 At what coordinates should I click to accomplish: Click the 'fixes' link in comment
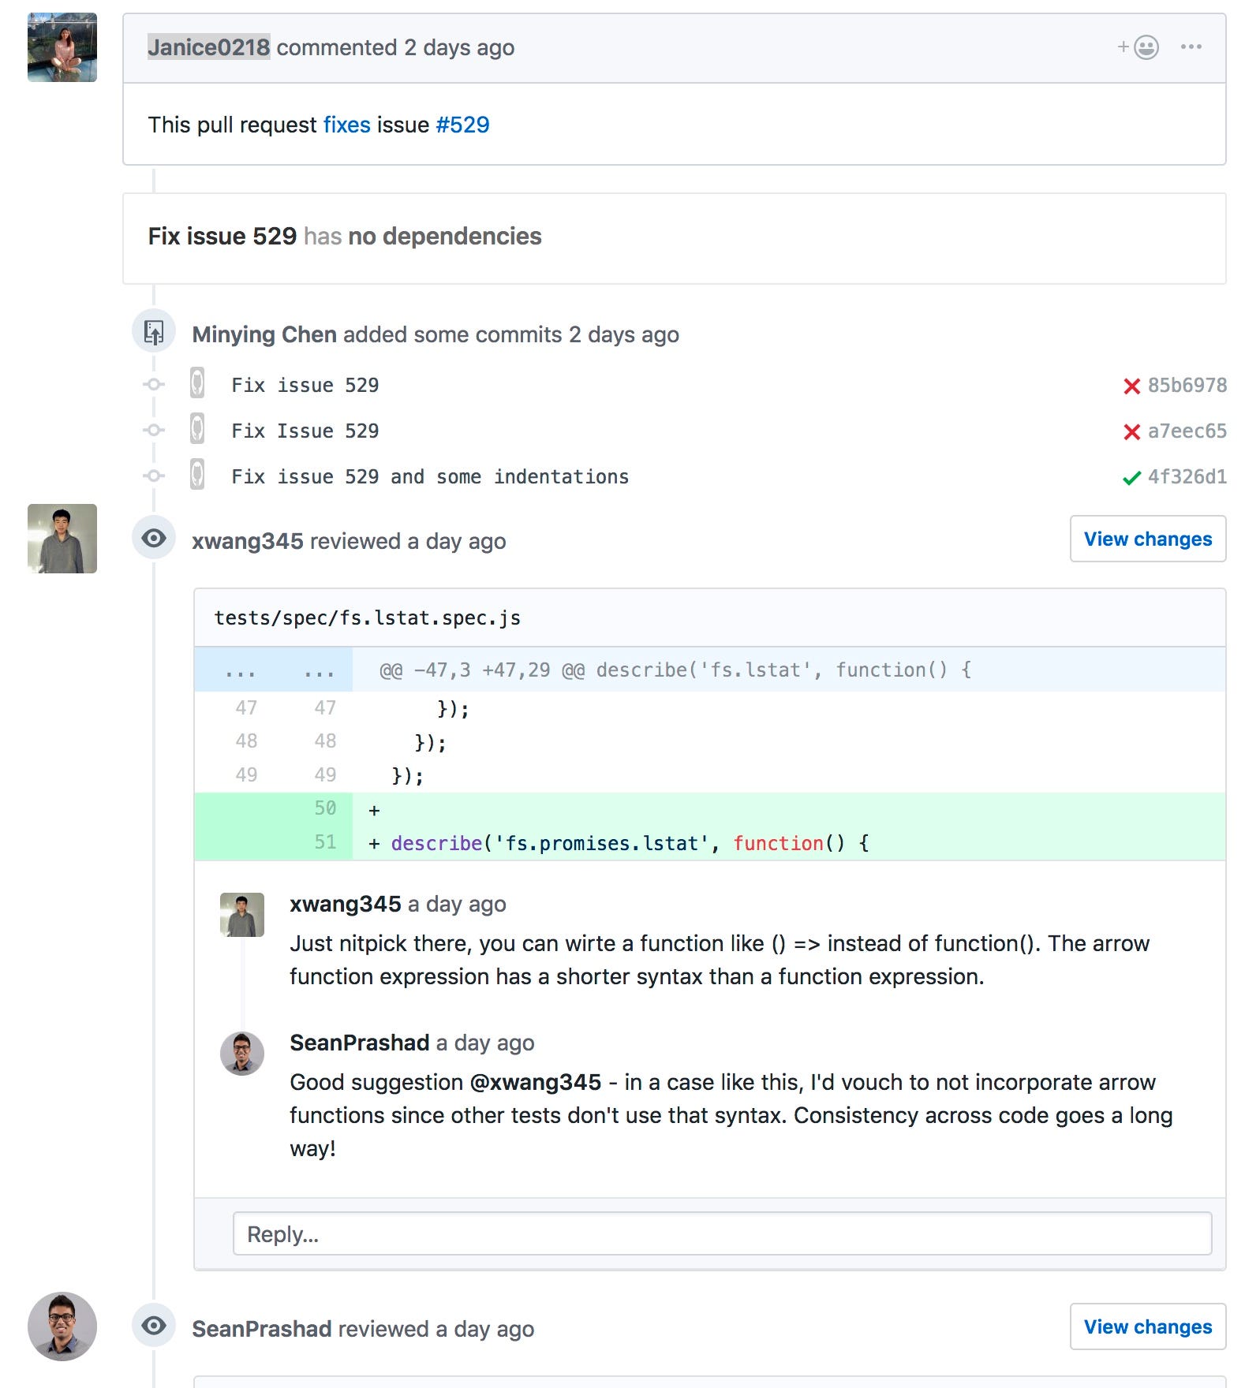click(x=346, y=125)
